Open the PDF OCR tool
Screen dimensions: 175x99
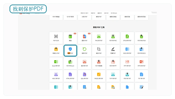(x=56, y=38)
